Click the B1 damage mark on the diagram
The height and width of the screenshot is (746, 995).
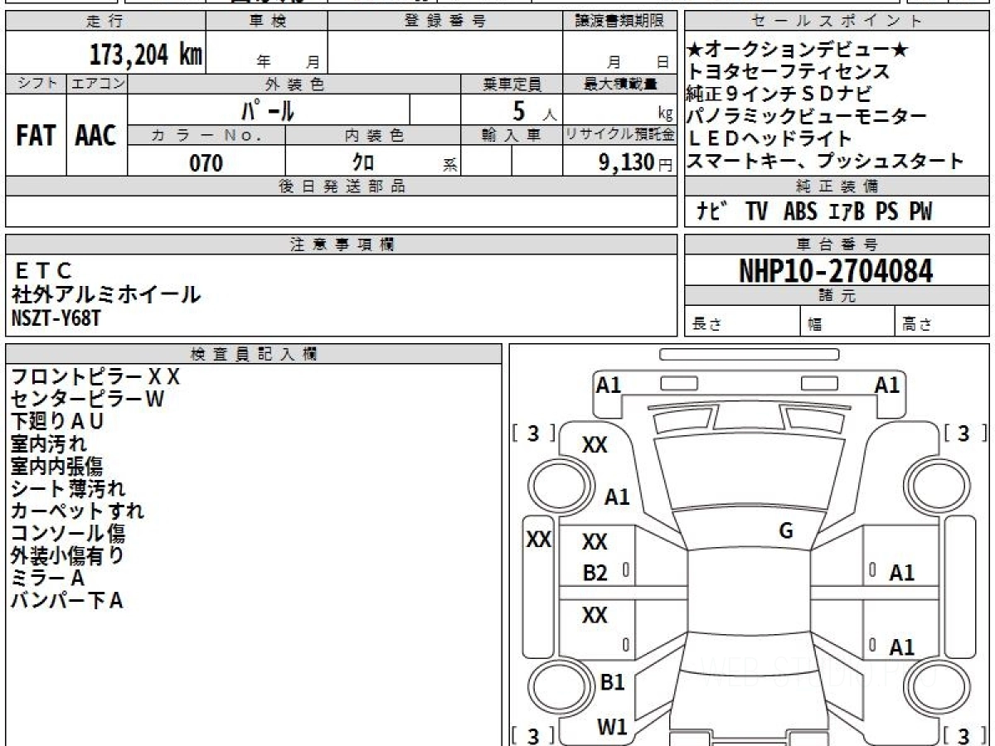pyautogui.click(x=612, y=682)
